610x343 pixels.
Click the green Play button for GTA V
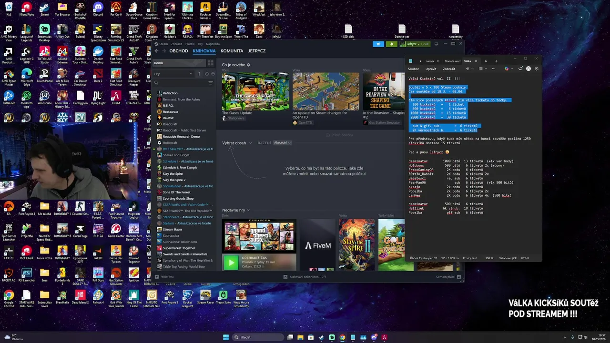coord(231,262)
